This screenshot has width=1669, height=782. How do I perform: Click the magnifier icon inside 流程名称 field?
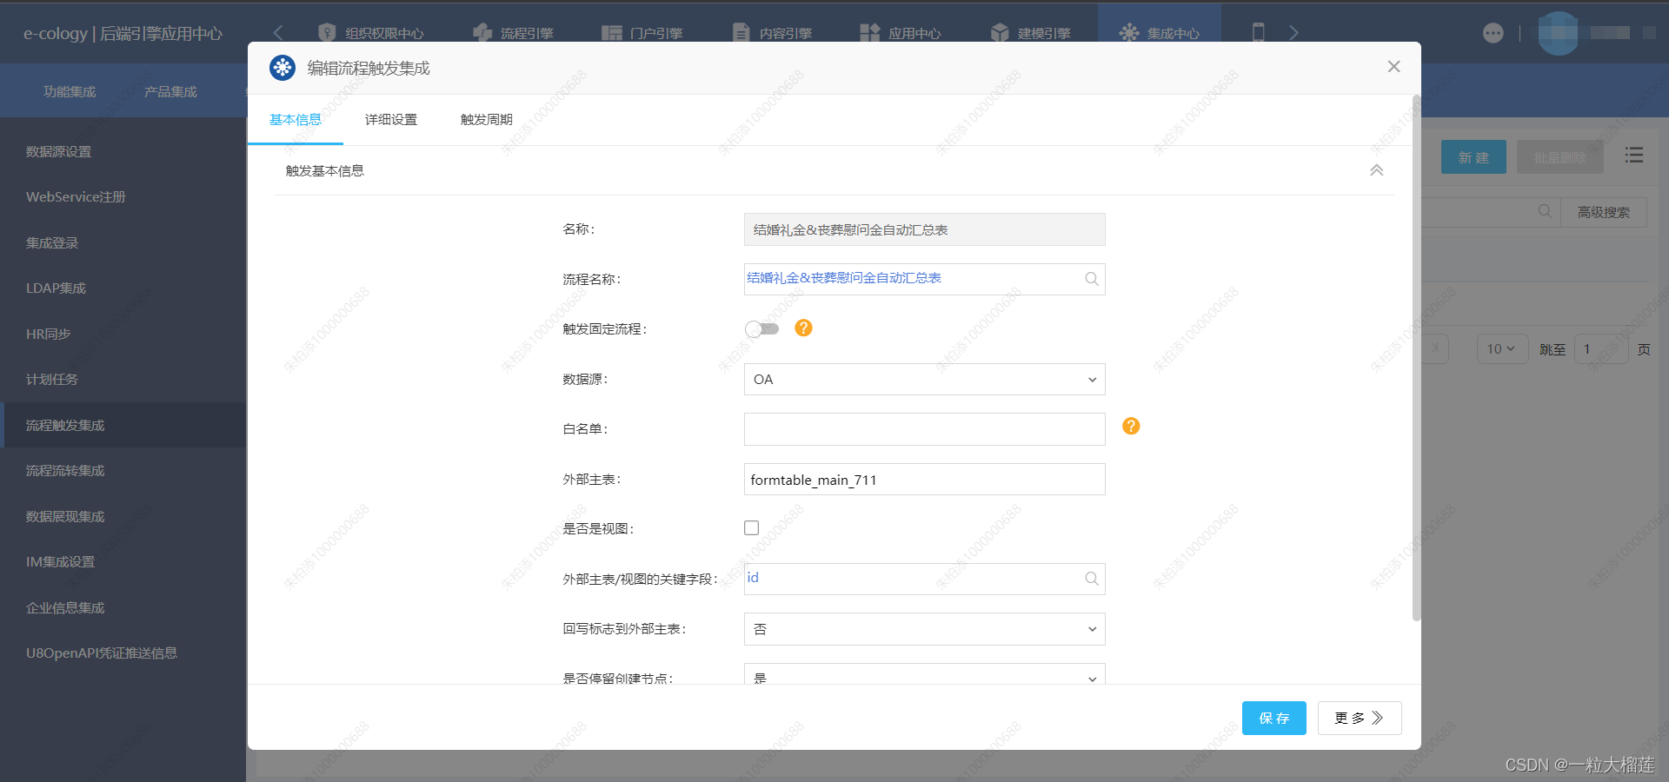[x=1091, y=279]
